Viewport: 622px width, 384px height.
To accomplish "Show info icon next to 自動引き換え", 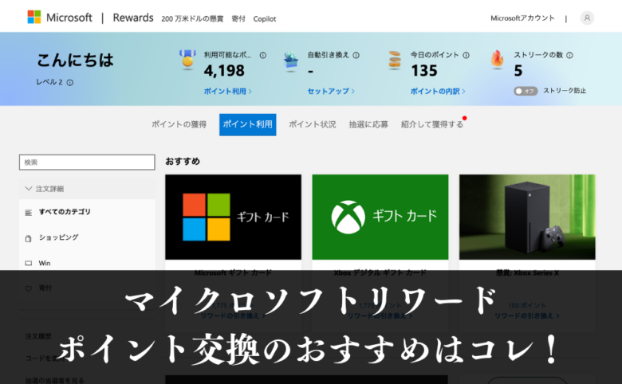I will [x=356, y=56].
